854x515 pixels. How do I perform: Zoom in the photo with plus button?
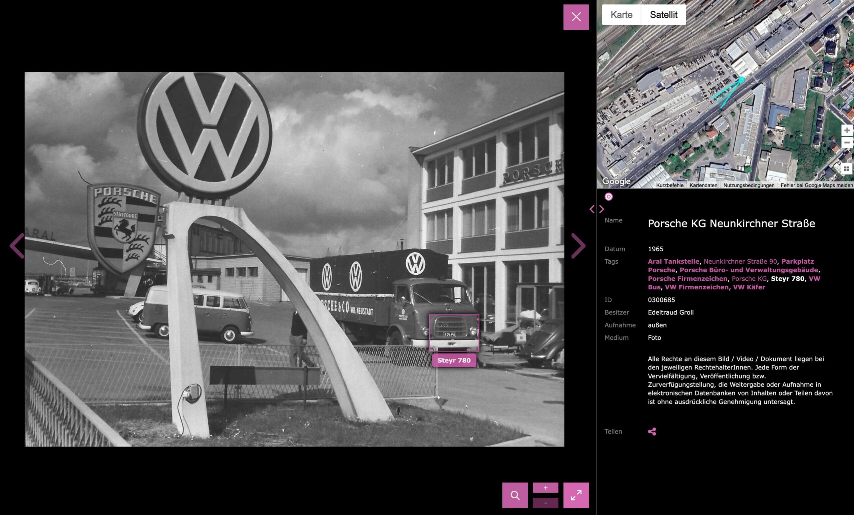(545, 488)
